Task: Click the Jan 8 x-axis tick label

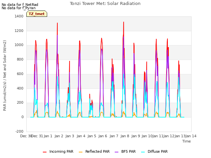Action: click(x=125, y=136)
